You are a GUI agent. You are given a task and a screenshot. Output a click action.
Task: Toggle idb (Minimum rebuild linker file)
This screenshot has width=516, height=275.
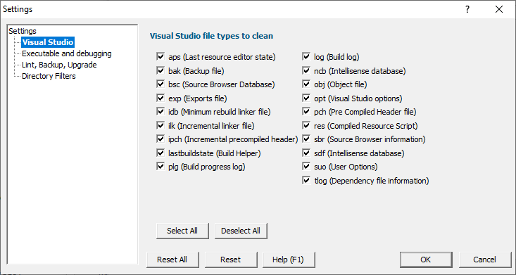pyautogui.click(x=161, y=112)
